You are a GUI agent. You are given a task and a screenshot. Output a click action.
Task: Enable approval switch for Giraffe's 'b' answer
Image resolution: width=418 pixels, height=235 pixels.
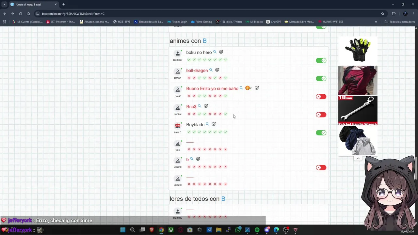pos(321,167)
